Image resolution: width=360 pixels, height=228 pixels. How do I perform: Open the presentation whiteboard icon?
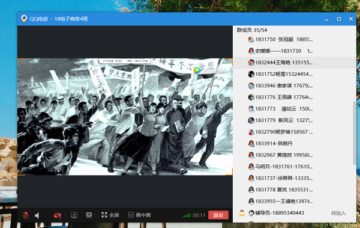(x=89, y=215)
